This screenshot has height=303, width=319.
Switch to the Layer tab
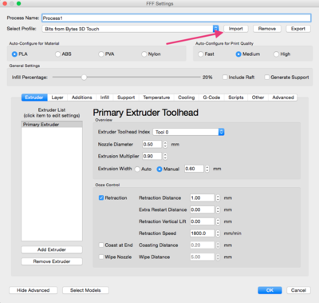pos(57,98)
